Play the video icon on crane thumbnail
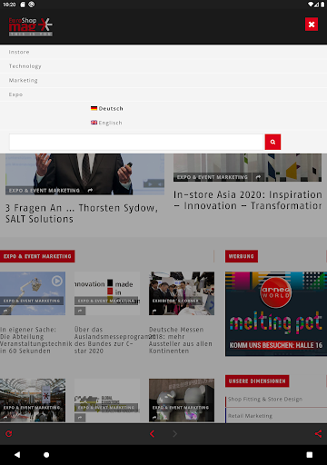This screenshot has height=465, width=327. click(x=57, y=281)
